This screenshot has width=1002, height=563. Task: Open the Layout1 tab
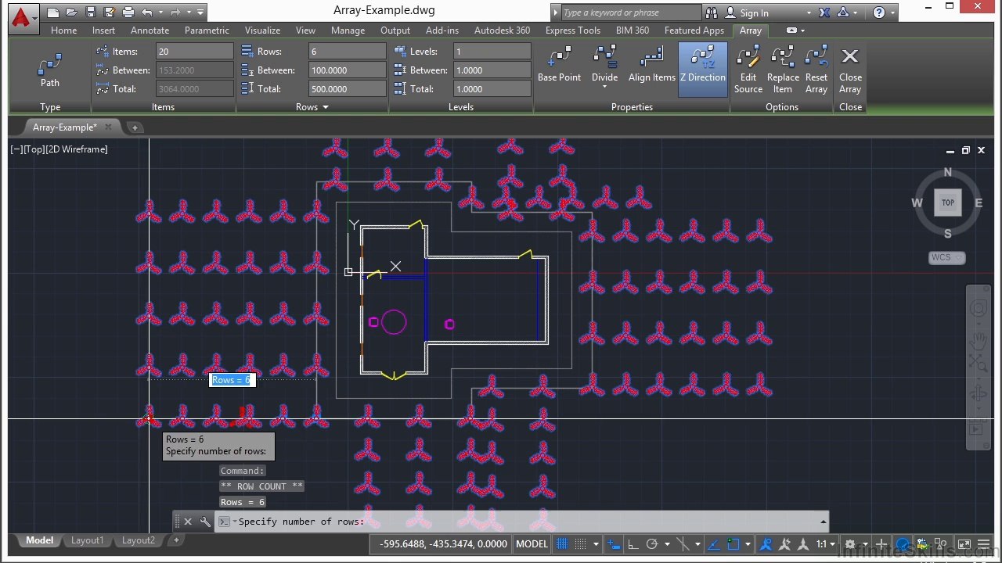(87, 540)
